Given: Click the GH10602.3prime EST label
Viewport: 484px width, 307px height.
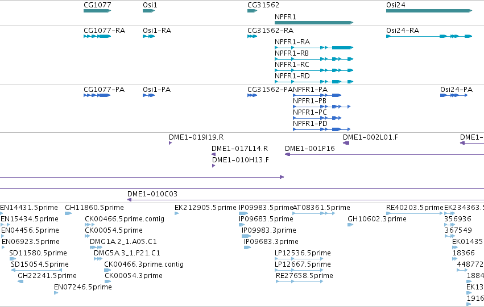Looking at the screenshot, I should 377,219.
